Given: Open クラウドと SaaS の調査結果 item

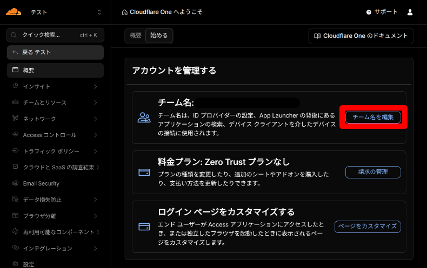Looking at the screenshot, I should [55, 167].
